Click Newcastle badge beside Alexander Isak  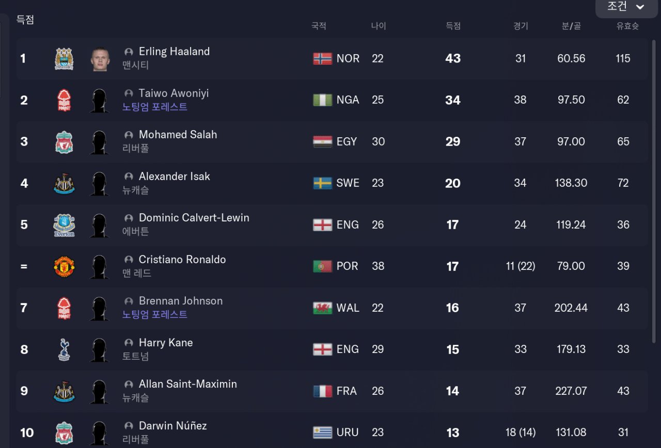[x=64, y=184]
